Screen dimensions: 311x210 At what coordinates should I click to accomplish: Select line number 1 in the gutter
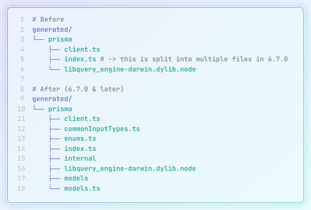point(22,19)
